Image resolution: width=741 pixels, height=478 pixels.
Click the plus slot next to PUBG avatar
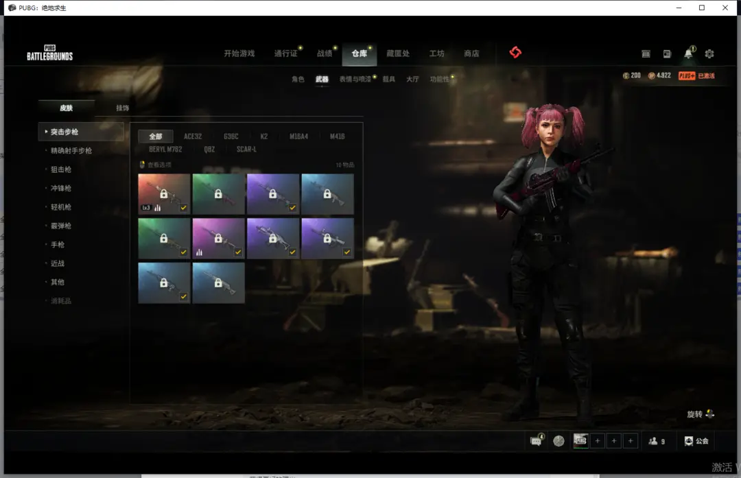click(598, 441)
